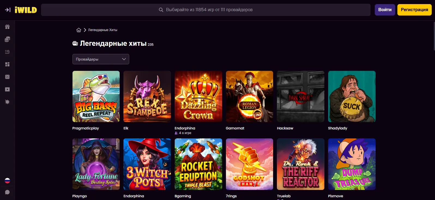Click the Playngo provider label

click(x=80, y=196)
